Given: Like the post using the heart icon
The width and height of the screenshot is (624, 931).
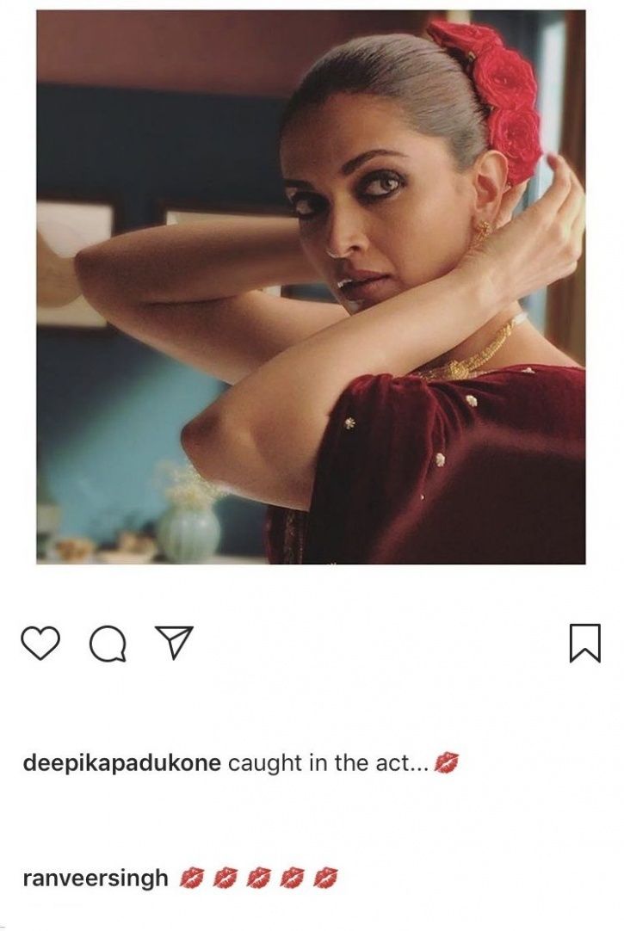Looking at the screenshot, I should point(40,642).
